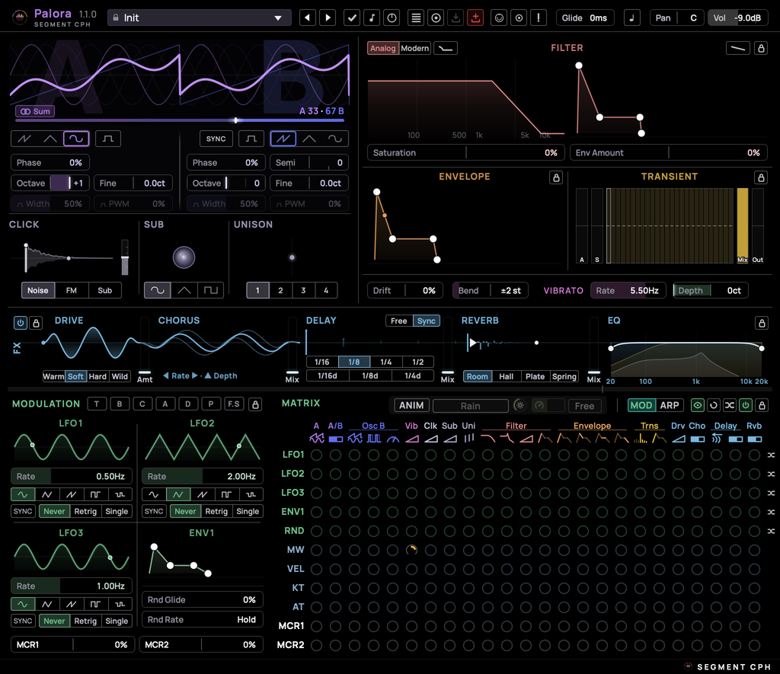The width and height of the screenshot is (780, 674).
Task: Select FM click type
Action: coord(72,290)
